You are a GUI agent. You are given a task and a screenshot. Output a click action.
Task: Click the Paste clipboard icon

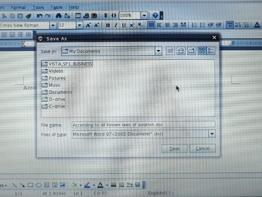(20, 16)
